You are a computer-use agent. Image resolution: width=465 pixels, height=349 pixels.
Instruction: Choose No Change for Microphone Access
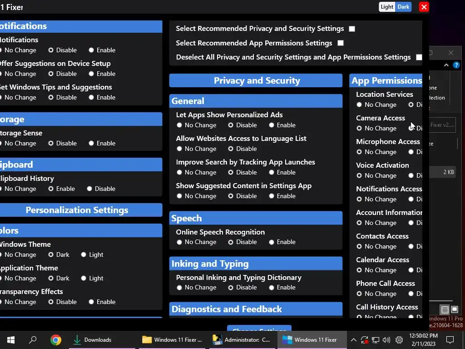coord(359,152)
